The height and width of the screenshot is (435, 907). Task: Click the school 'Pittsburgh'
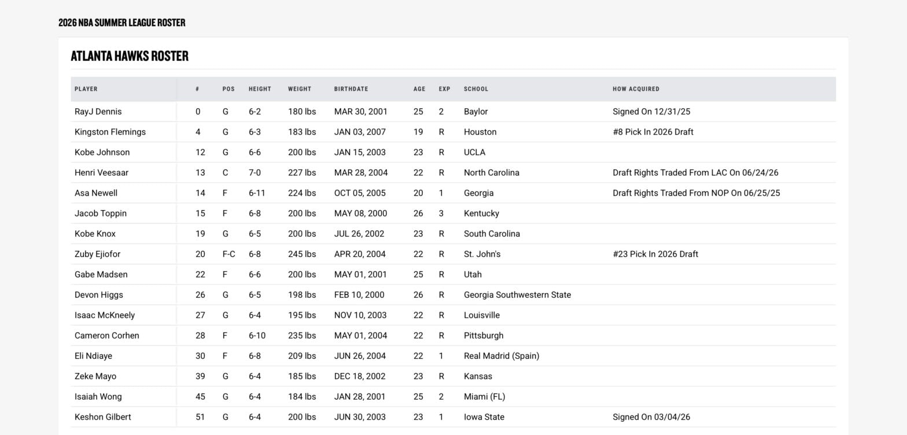click(484, 336)
